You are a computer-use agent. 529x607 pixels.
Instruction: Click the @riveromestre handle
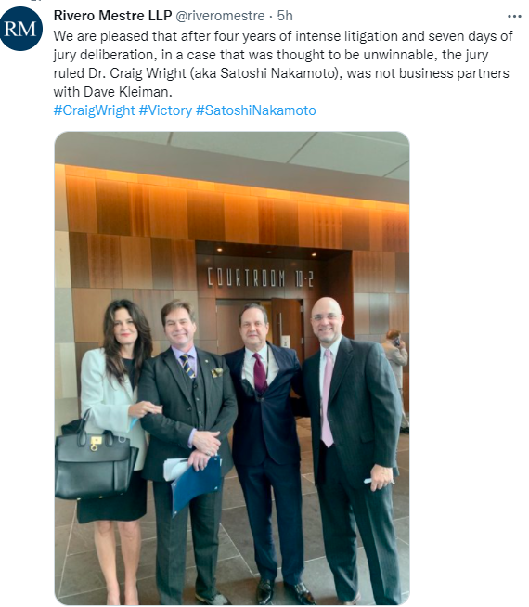point(220,16)
